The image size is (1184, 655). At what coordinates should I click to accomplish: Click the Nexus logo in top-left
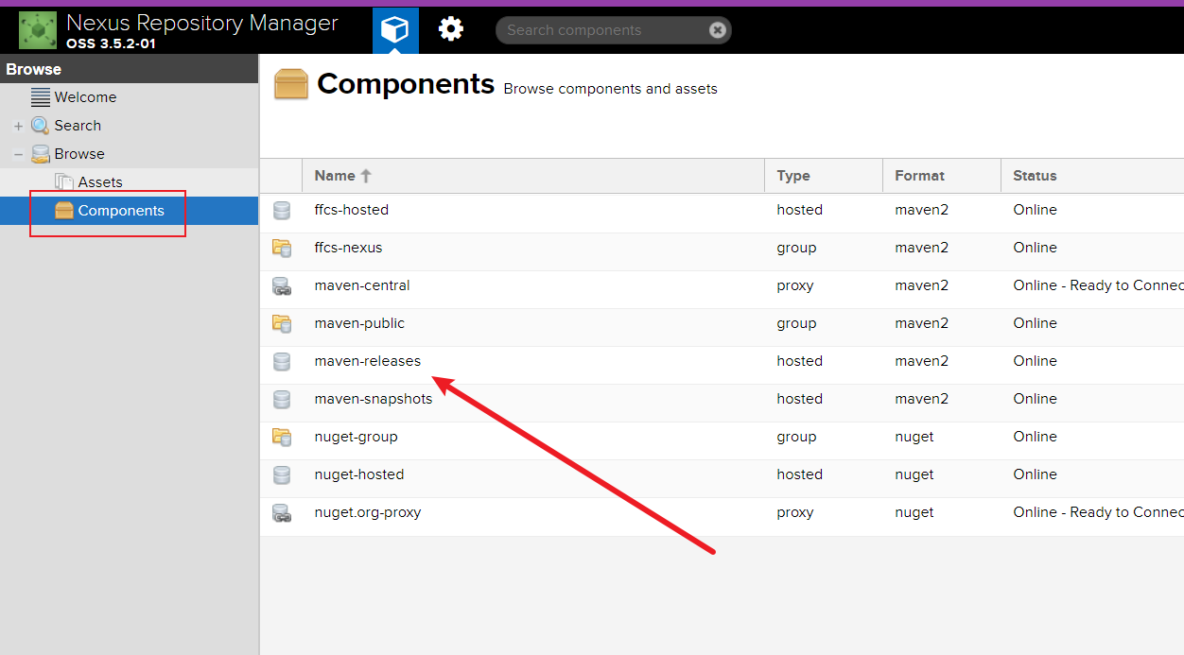point(38,30)
